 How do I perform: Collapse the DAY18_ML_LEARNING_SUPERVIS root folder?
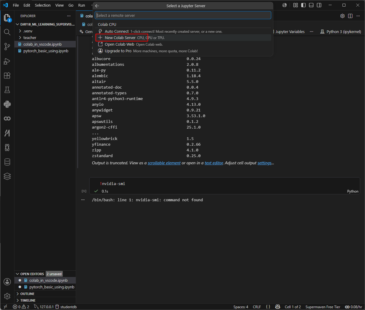(45, 24)
